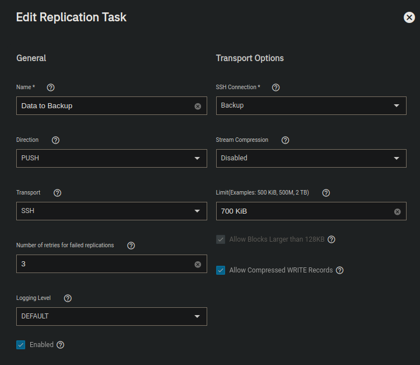The width and height of the screenshot is (420, 365).
Task: Close the Edit Replication Task dialog
Action: [x=409, y=17]
